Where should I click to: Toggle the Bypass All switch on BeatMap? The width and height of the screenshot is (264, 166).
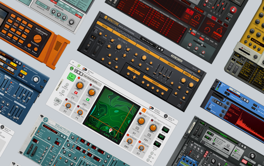(x=84, y=70)
